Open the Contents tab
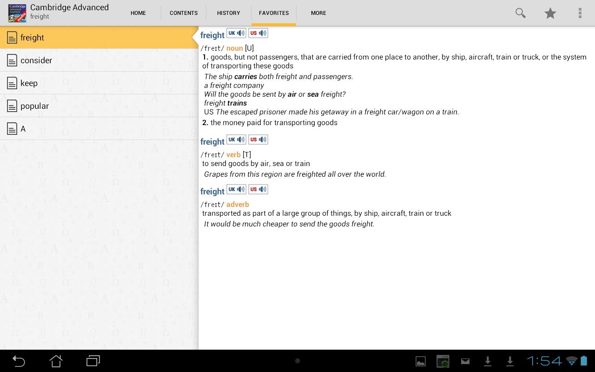Image resolution: width=595 pixels, height=372 pixels. click(184, 13)
